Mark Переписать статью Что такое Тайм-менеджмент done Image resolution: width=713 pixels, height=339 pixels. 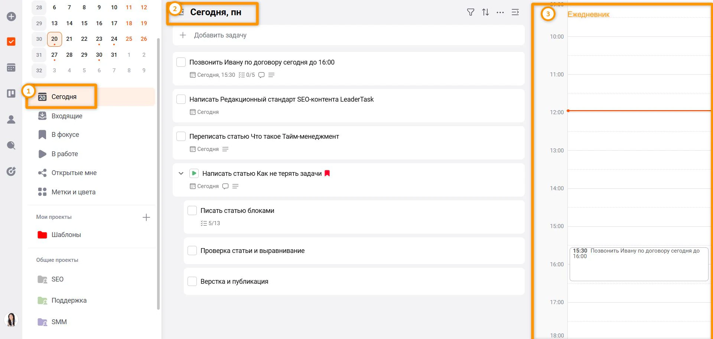[x=181, y=136]
